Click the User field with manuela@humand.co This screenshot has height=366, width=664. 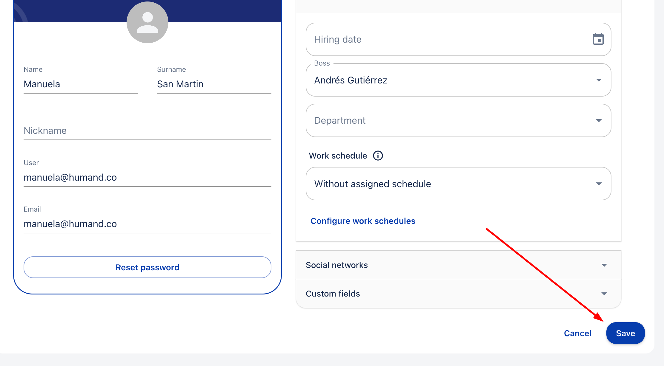[147, 178]
